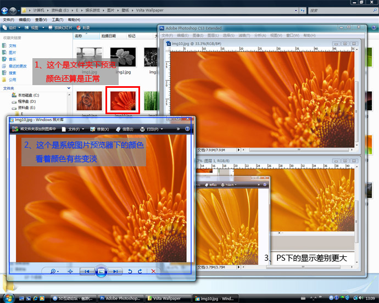This screenshot has height=303, width=379.
Task: Go back in the Explorer window
Action: click(x=4, y=10)
